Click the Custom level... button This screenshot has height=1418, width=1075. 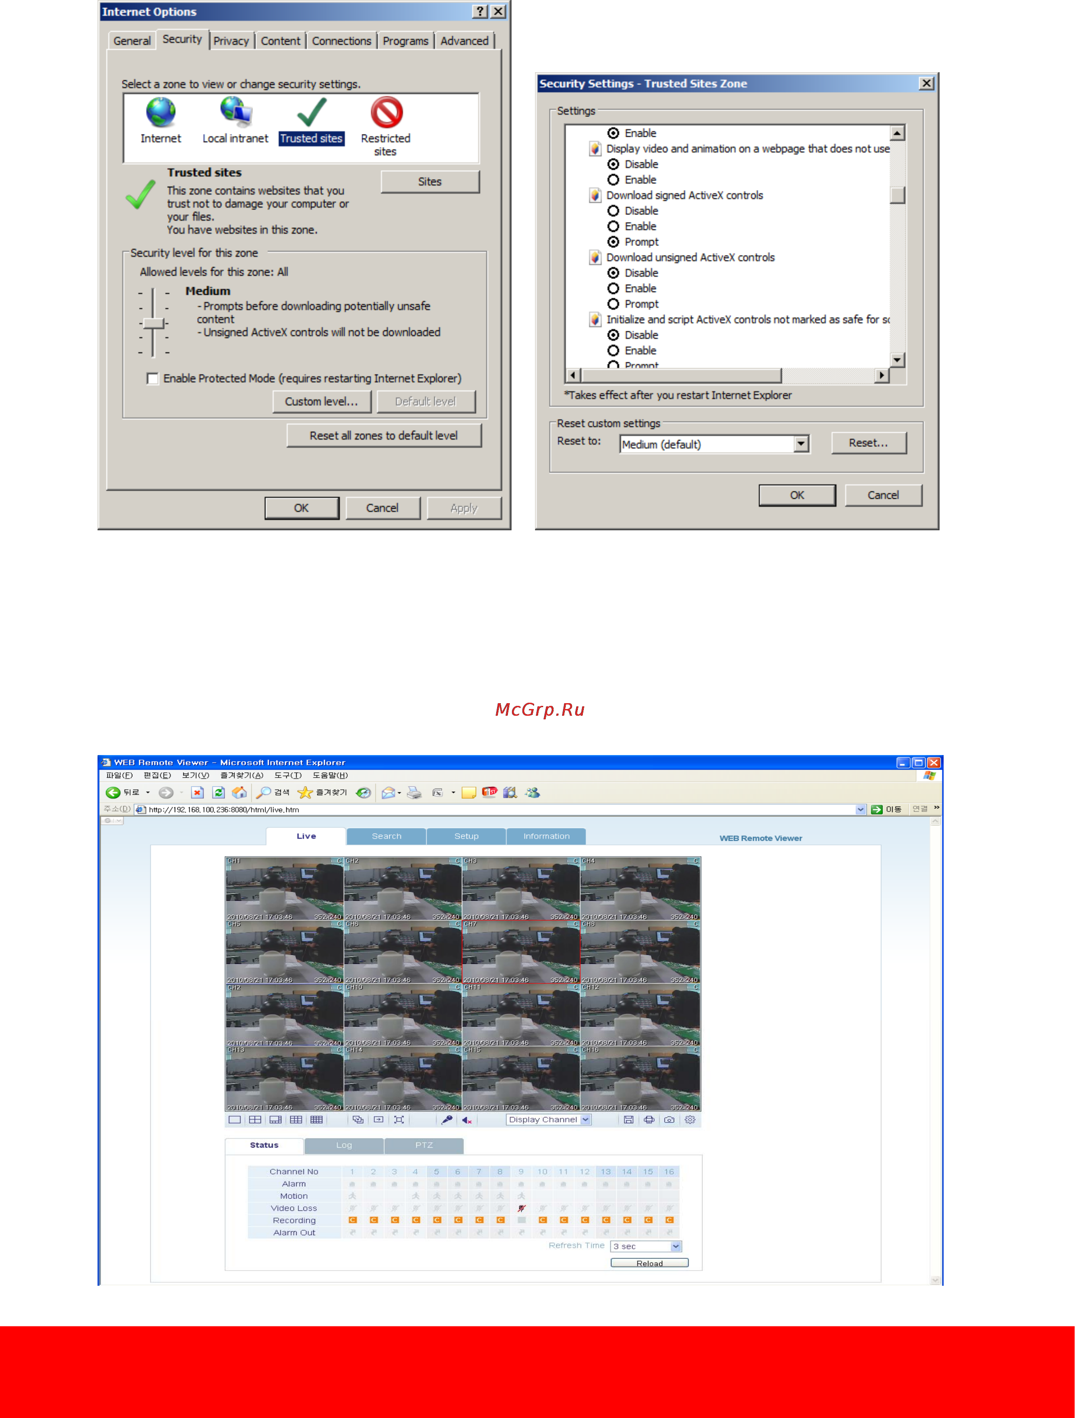click(321, 402)
